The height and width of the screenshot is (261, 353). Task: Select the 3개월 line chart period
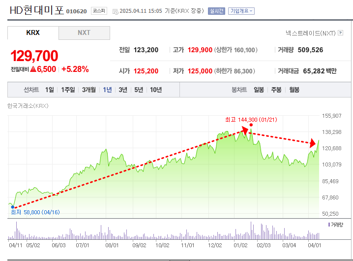tap(88, 90)
